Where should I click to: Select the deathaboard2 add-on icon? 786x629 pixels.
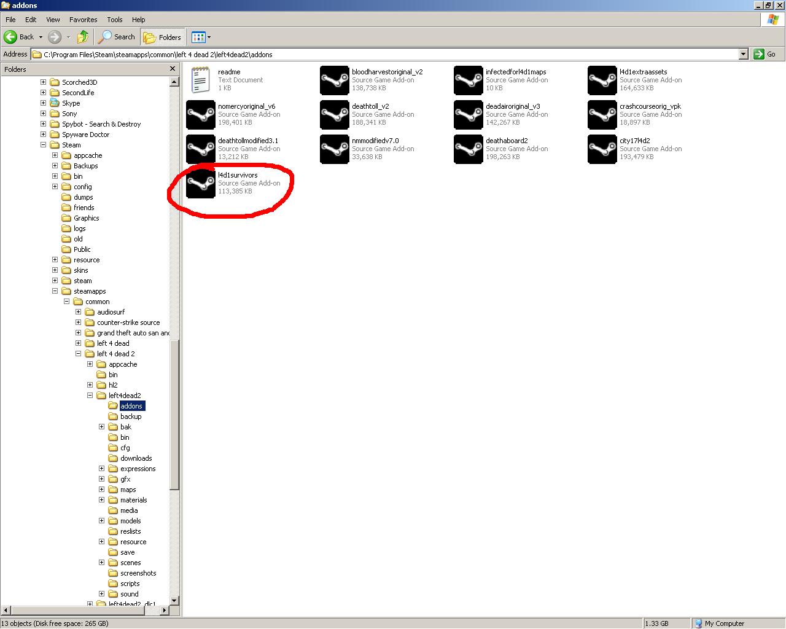point(469,149)
